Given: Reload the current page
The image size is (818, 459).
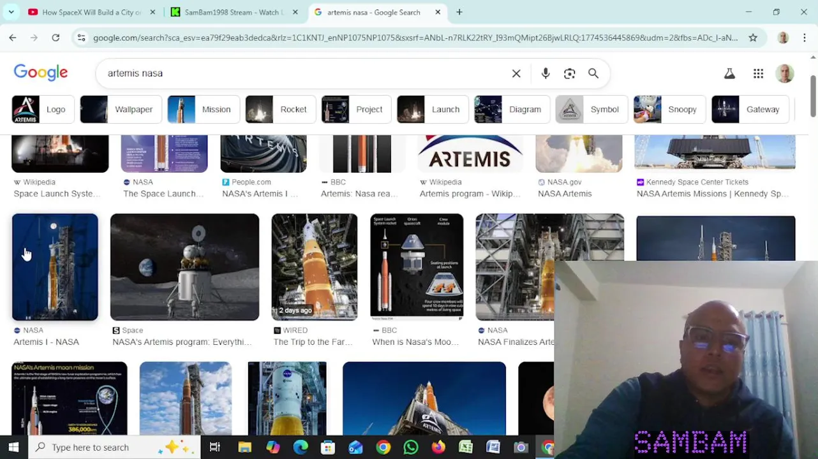Looking at the screenshot, I should tap(56, 38).
